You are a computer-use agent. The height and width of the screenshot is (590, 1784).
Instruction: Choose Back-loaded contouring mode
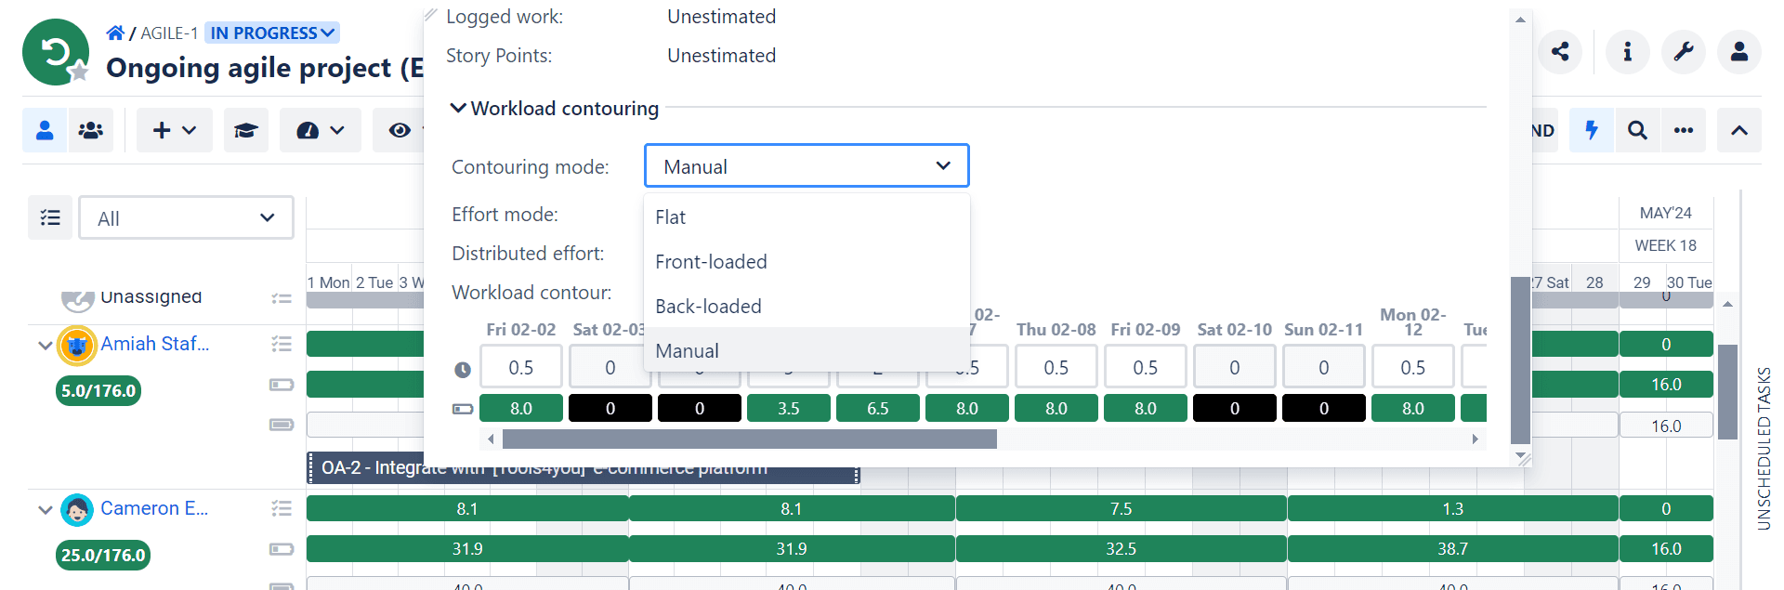click(x=807, y=306)
